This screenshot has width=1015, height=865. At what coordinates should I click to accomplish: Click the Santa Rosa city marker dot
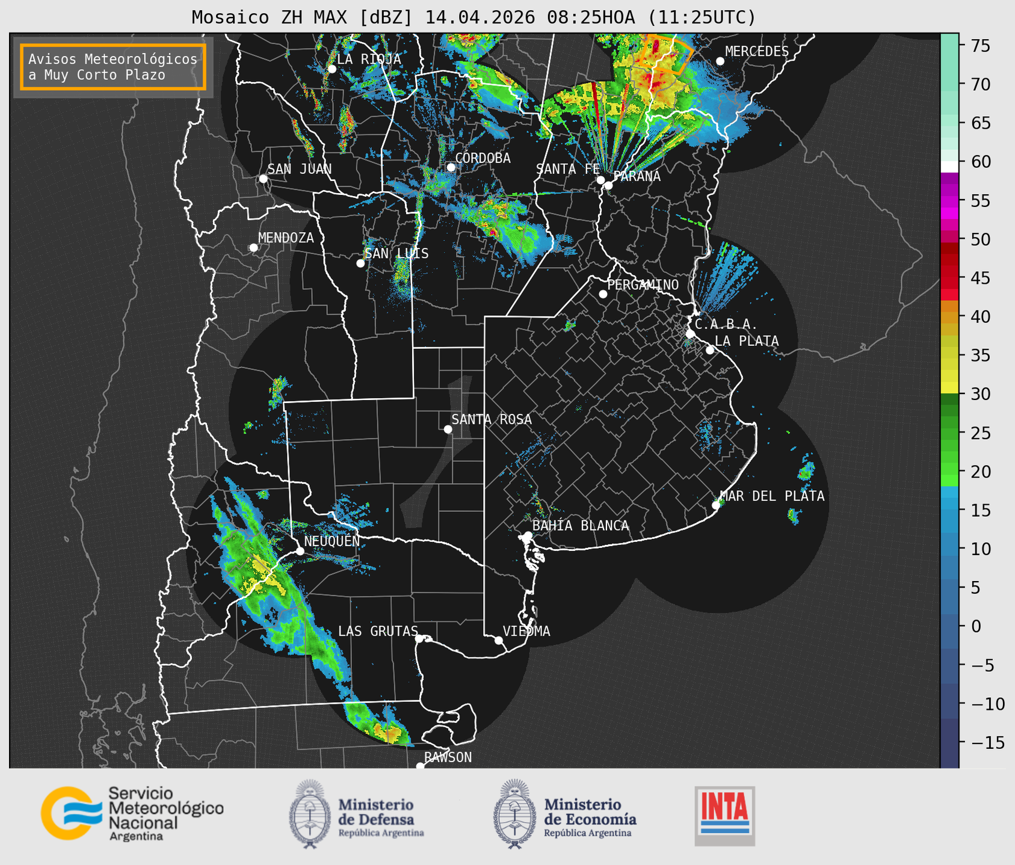point(448,429)
